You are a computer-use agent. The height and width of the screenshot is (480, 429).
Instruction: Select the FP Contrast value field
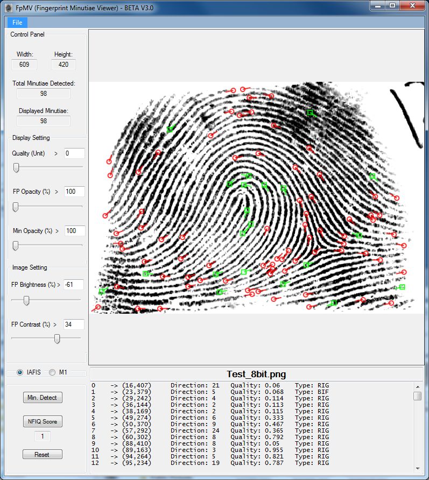click(x=74, y=324)
